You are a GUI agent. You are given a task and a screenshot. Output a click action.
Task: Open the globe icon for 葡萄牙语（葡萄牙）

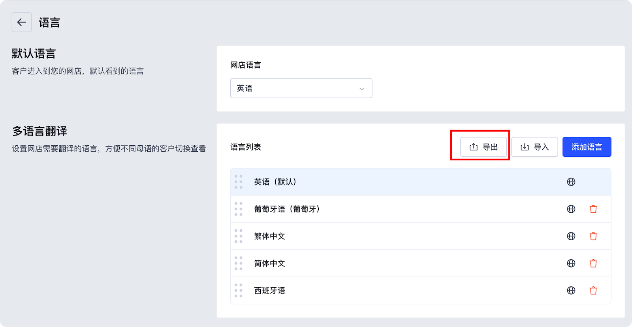(x=571, y=209)
